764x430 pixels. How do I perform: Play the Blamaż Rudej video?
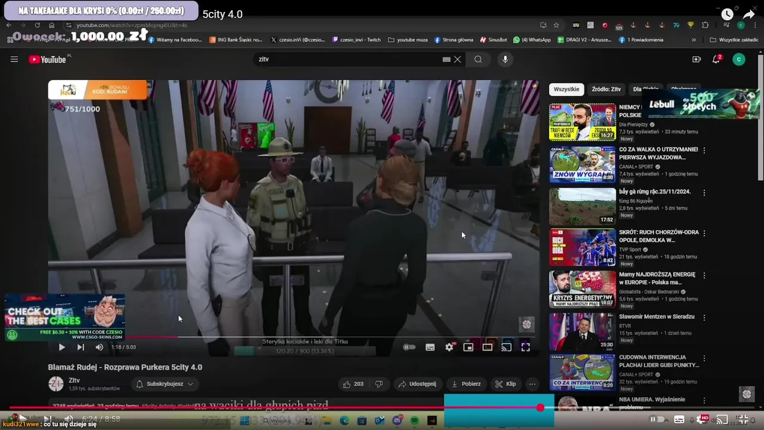pyautogui.click(x=61, y=347)
